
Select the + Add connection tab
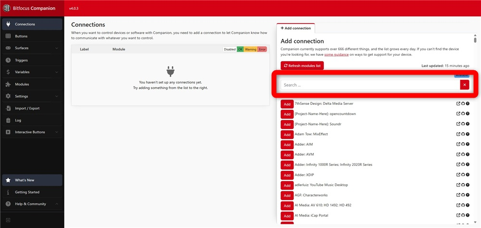coord(296,28)
